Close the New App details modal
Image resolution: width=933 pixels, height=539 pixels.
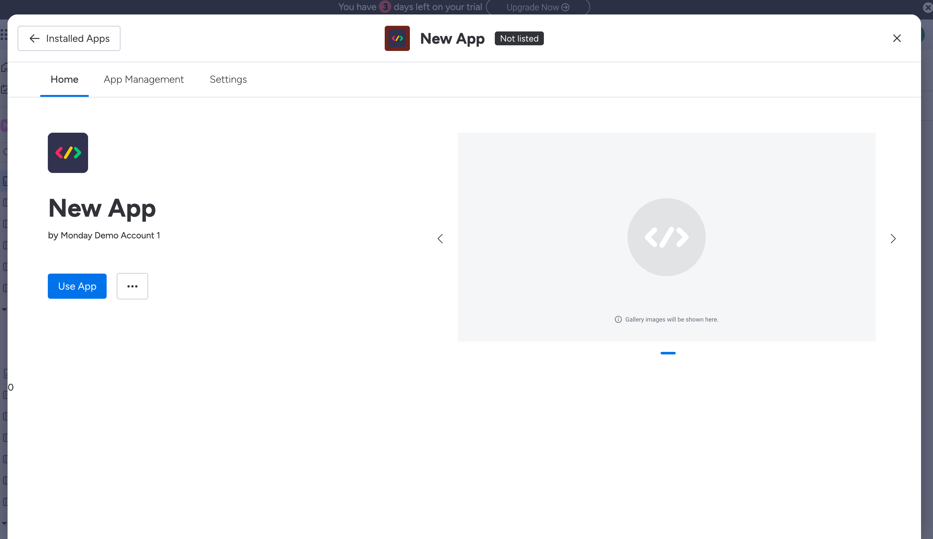(897, 38)
